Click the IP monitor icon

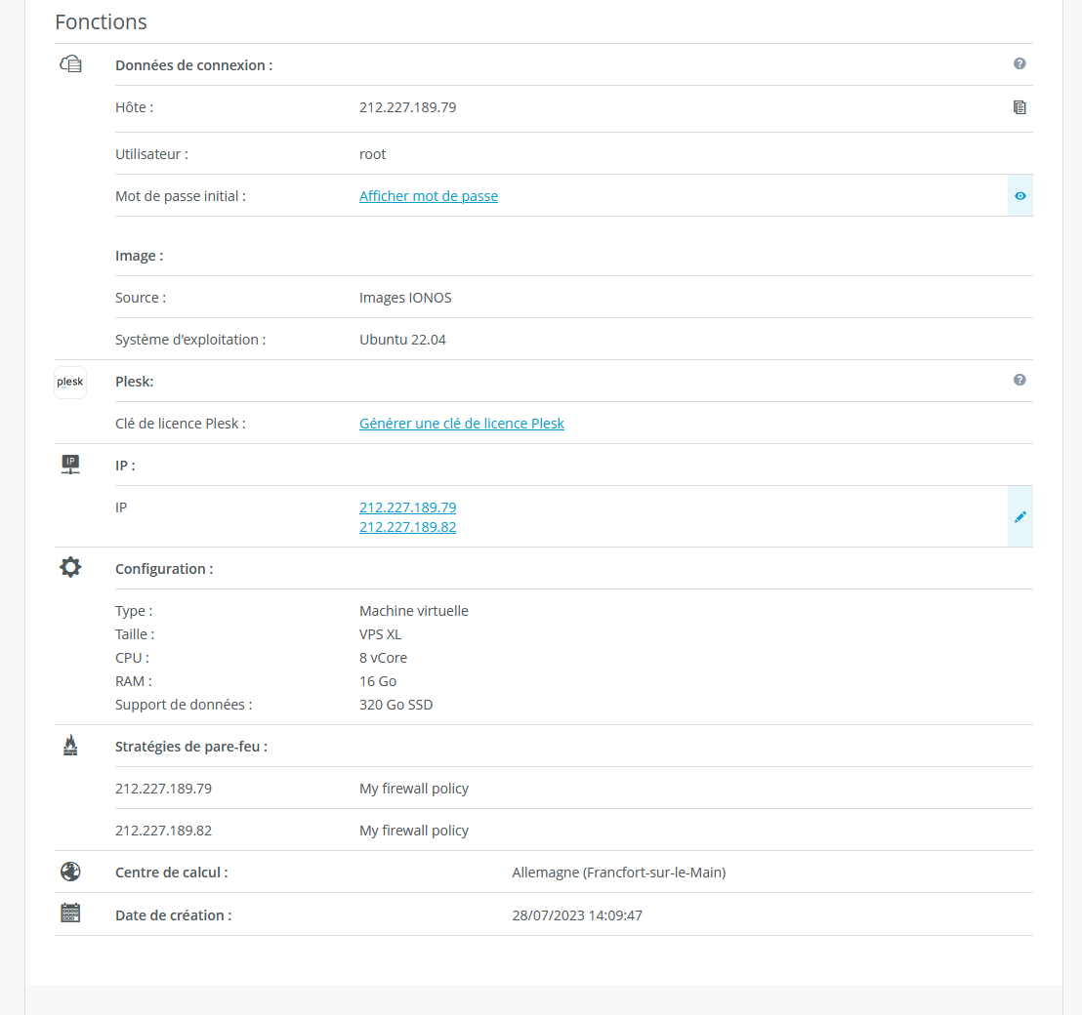click(70, 464)
